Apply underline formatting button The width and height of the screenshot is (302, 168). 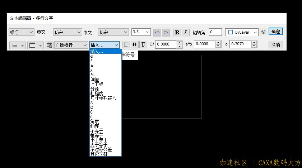[126, 45]
